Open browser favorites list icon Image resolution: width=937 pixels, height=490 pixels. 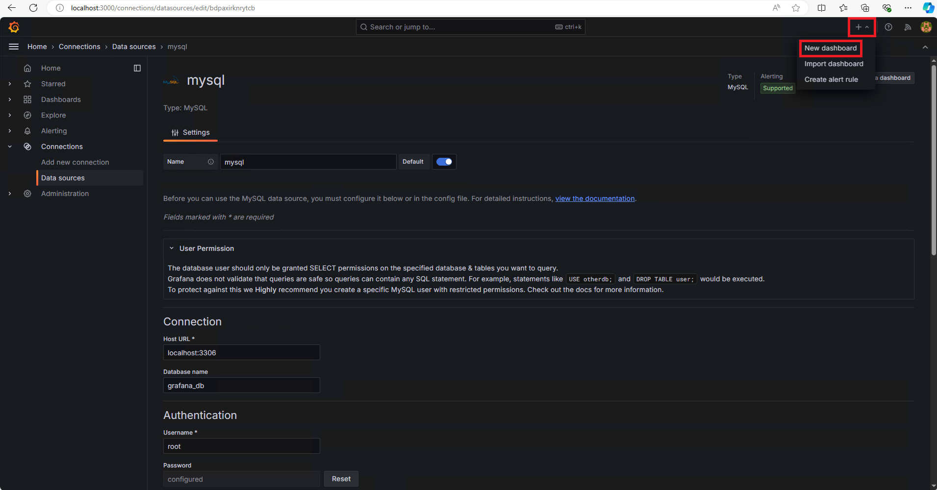click(x=843, y=8)
